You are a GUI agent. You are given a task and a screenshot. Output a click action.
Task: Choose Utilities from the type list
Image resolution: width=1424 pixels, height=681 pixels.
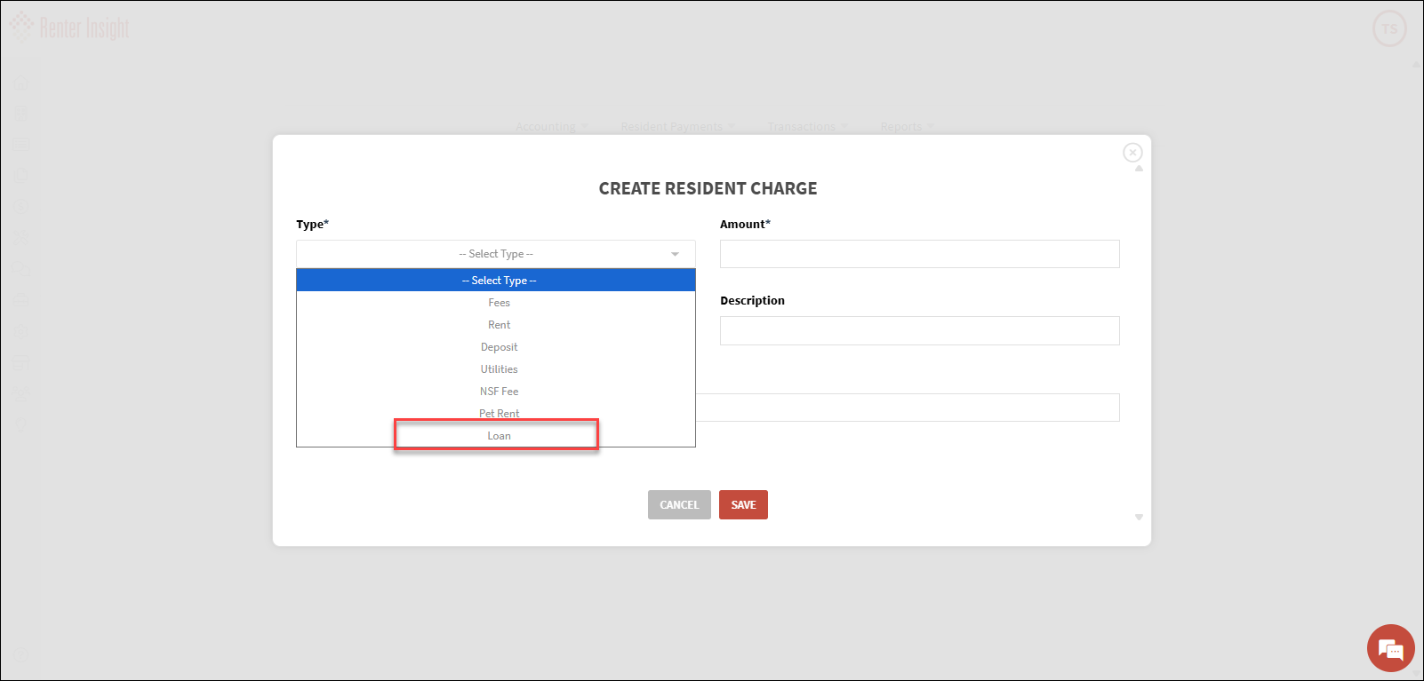coord(498,369)
